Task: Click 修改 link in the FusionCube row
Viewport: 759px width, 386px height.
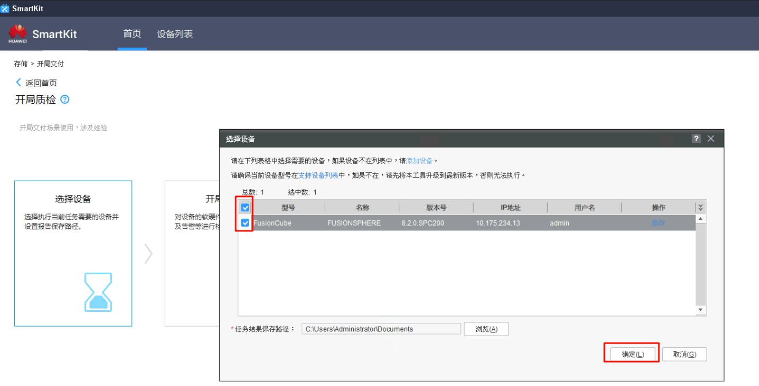Action: 658,223
